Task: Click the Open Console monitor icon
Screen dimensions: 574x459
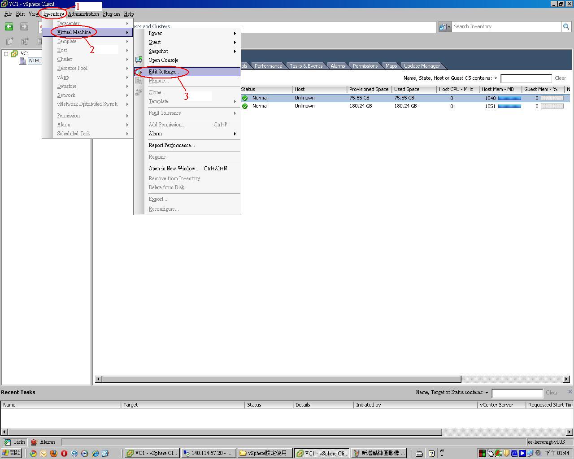Action: [x=139, y=60]
